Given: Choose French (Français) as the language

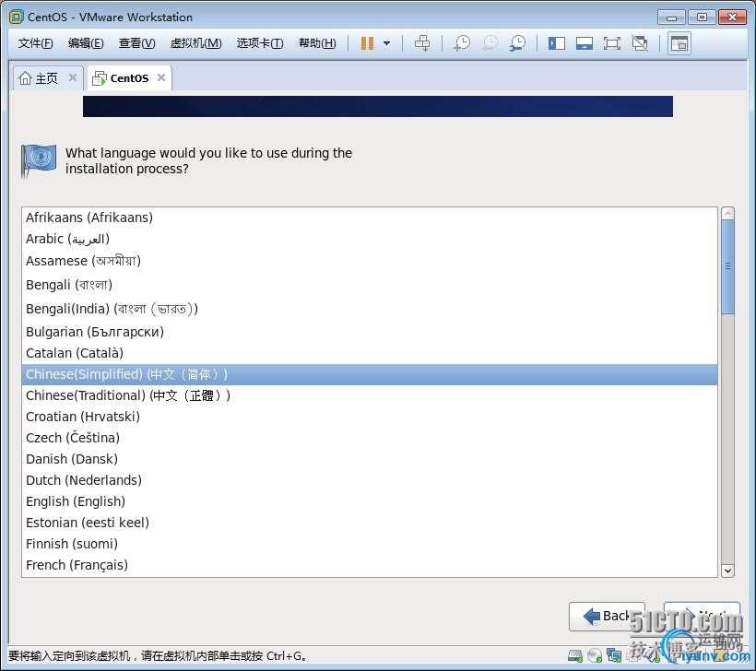Looking at the screenshot, I should 370,565.
